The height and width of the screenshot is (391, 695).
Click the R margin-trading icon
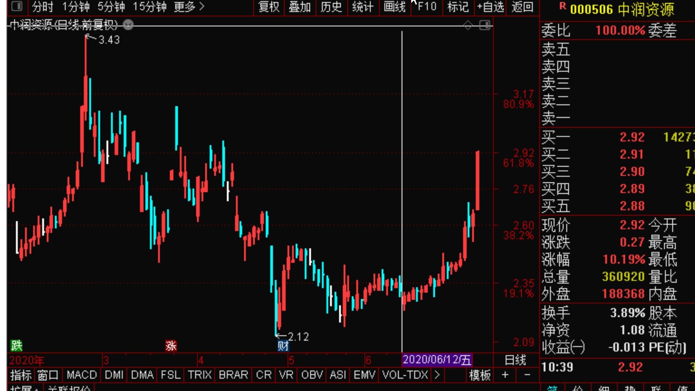[x=563, y=6]
